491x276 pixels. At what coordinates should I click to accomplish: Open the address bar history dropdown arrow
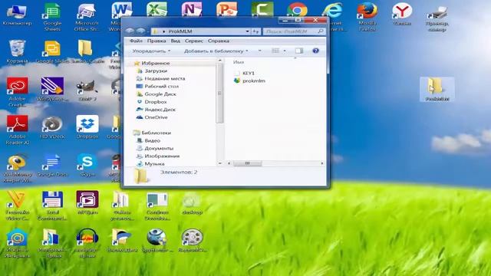click(247, 31)
